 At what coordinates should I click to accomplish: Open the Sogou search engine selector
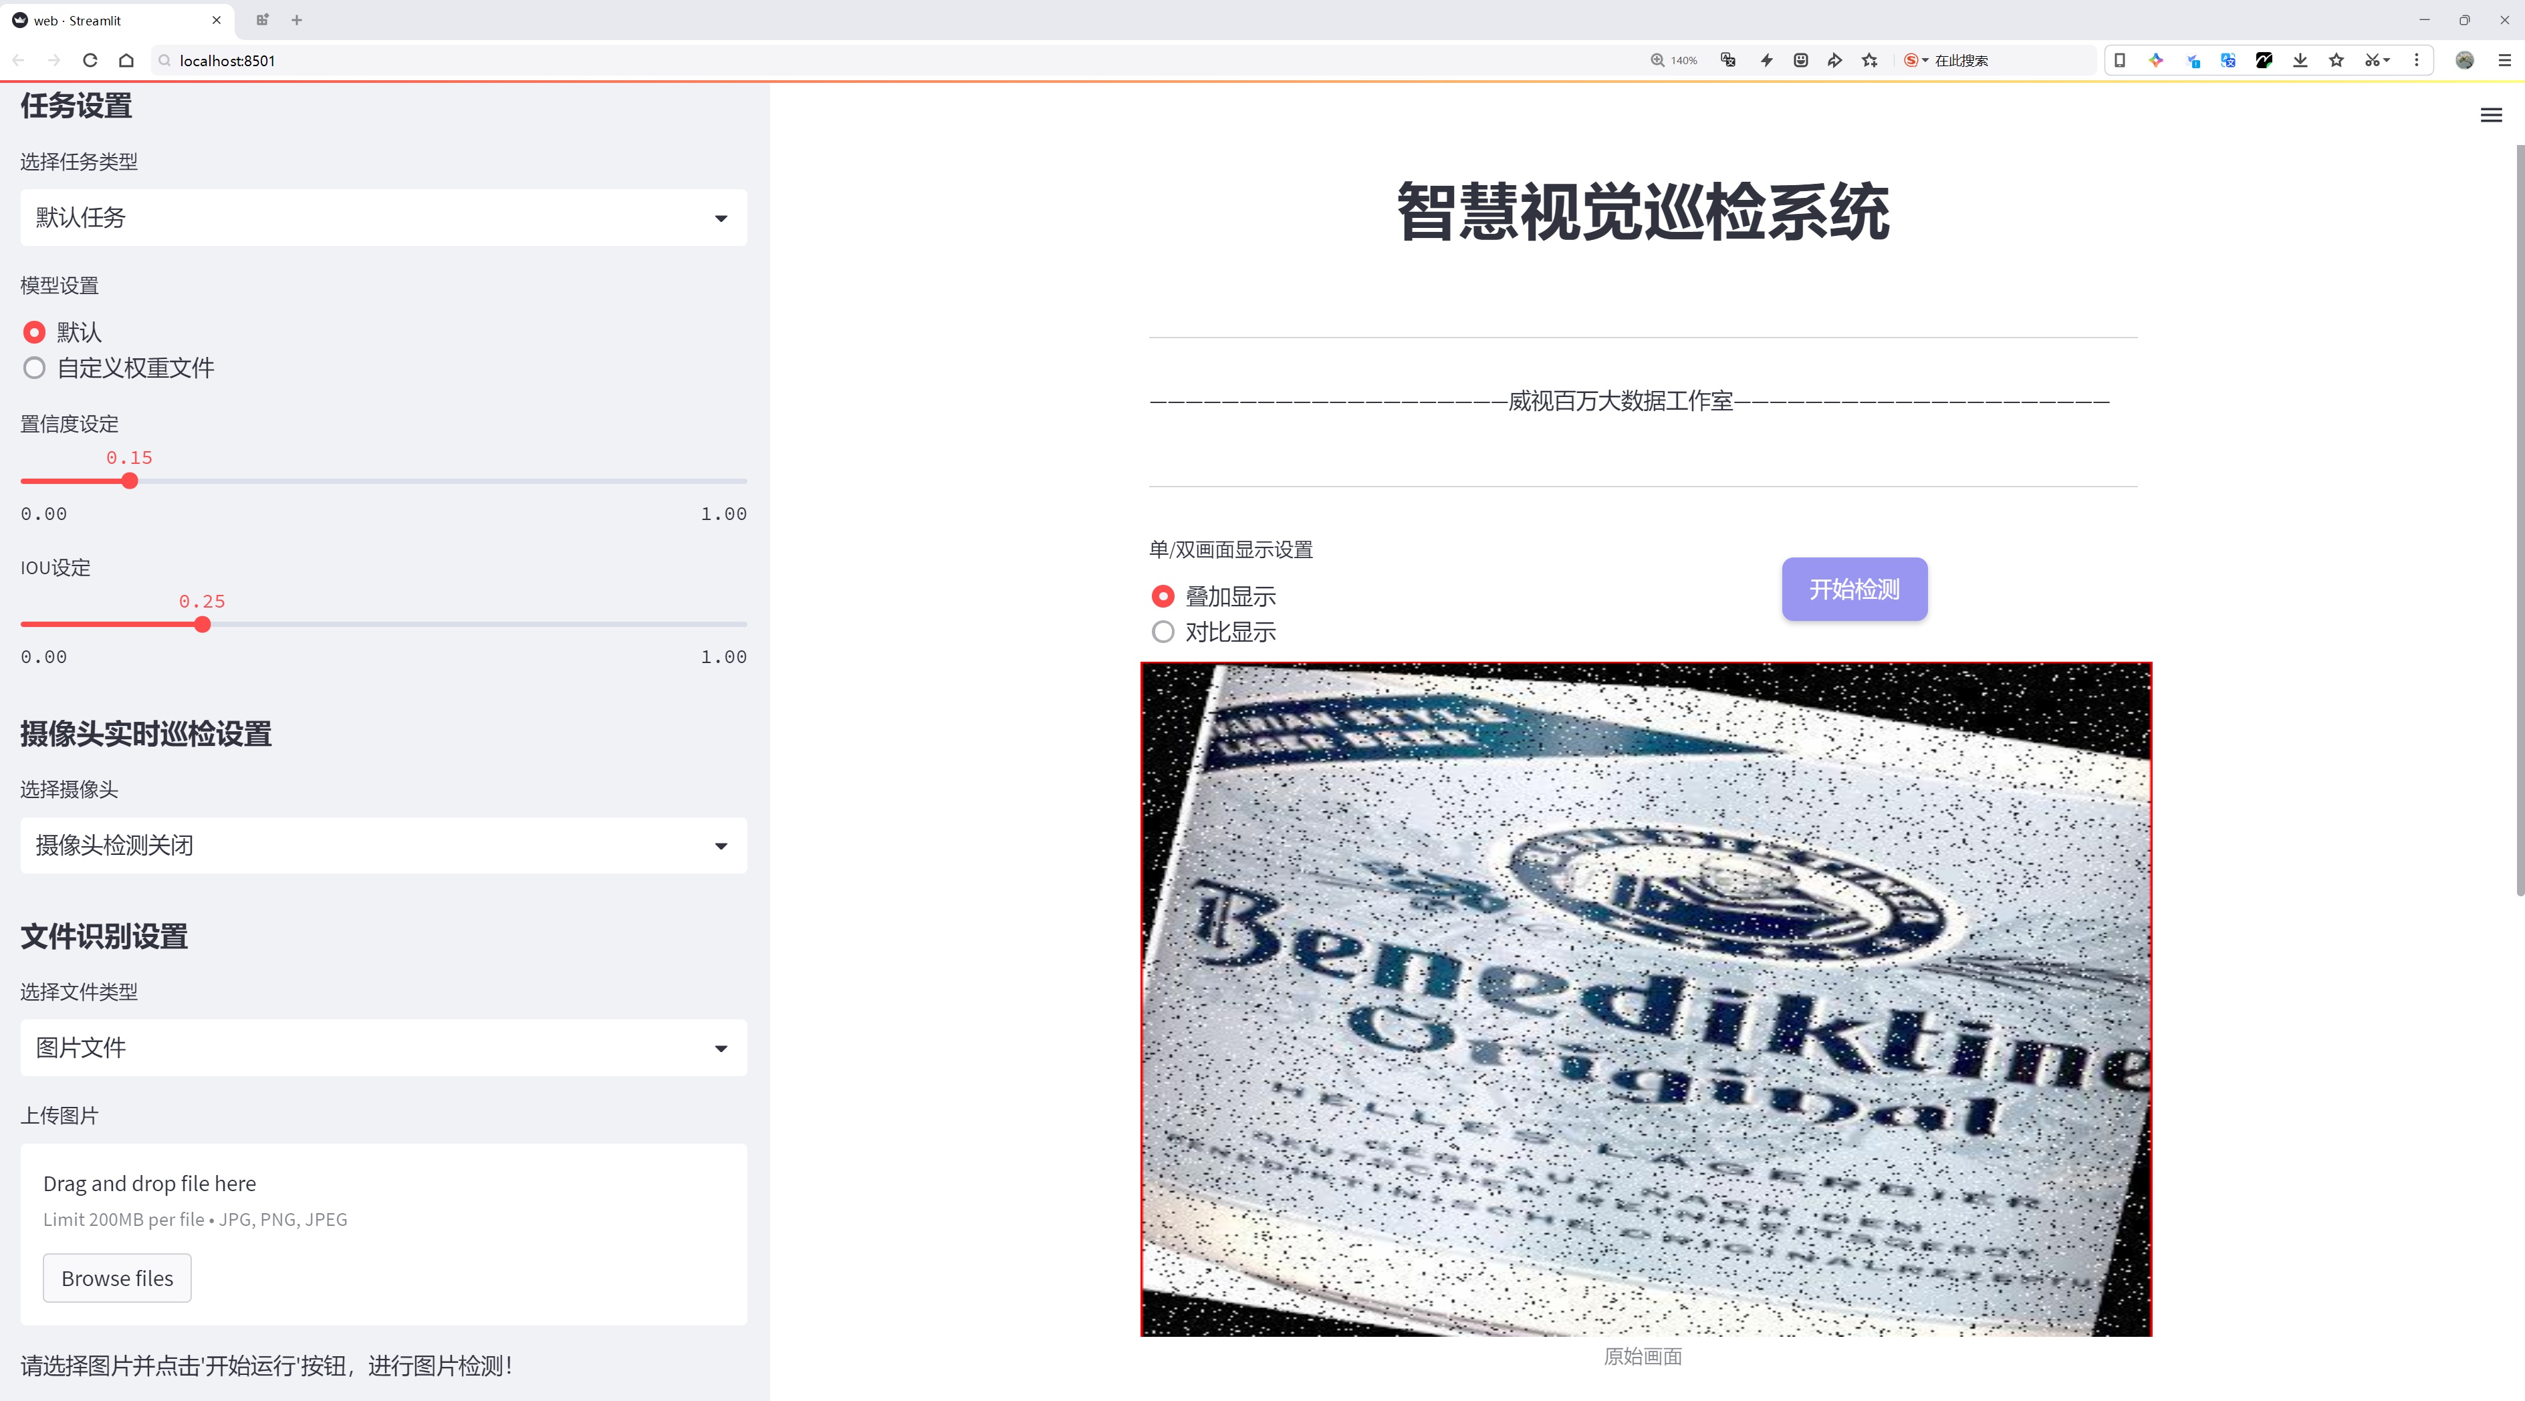[x=1916, y=59]
